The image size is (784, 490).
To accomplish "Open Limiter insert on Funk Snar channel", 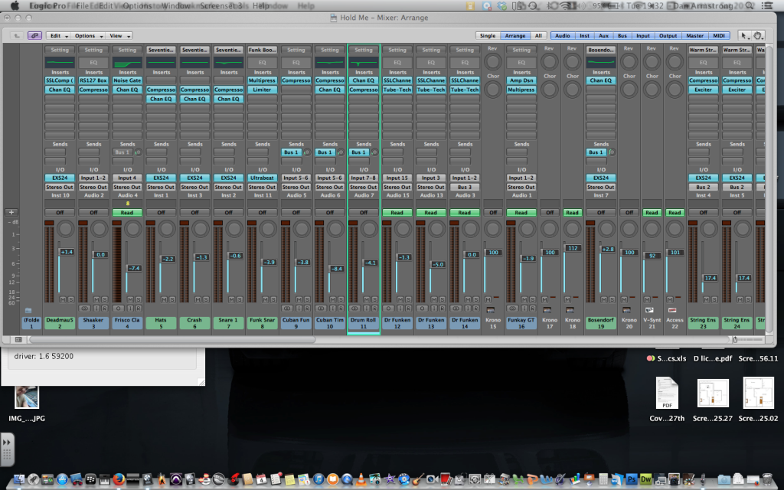I will point(262,90).
